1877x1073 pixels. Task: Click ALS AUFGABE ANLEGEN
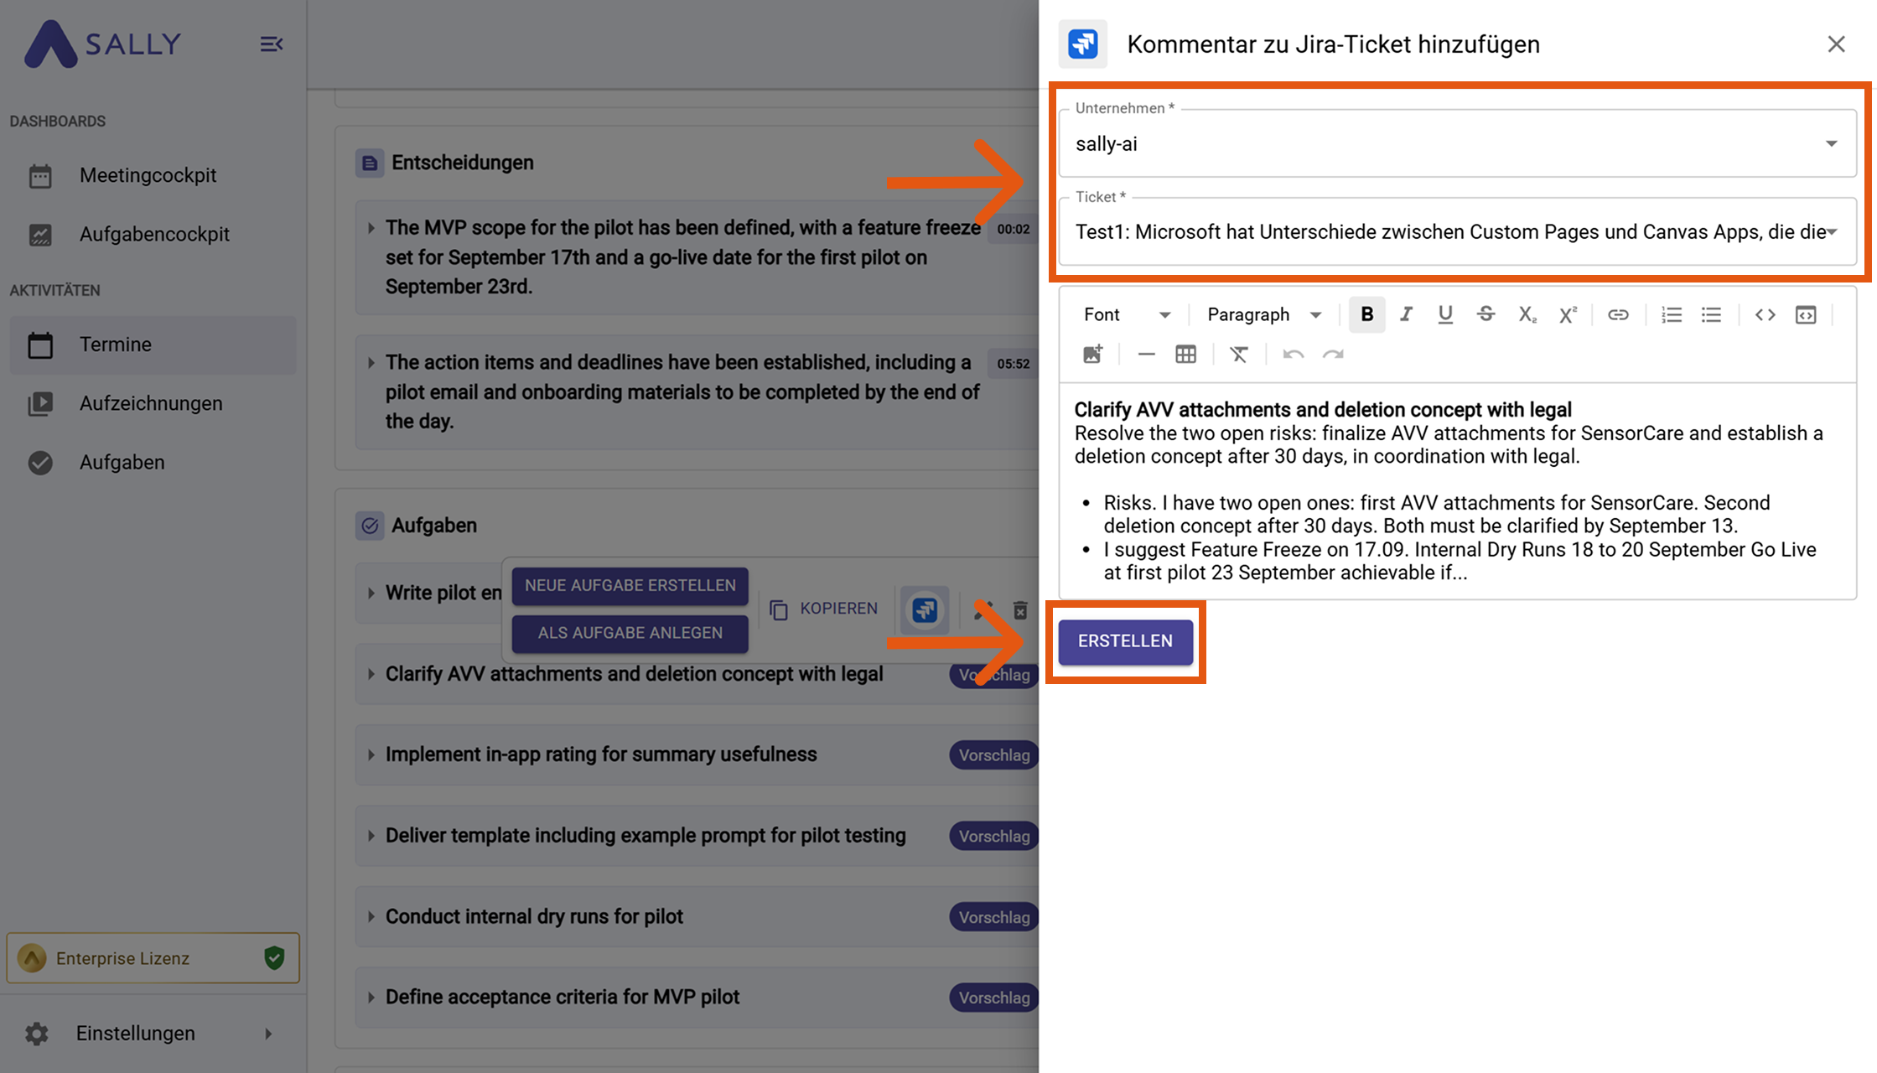(630, 633)
